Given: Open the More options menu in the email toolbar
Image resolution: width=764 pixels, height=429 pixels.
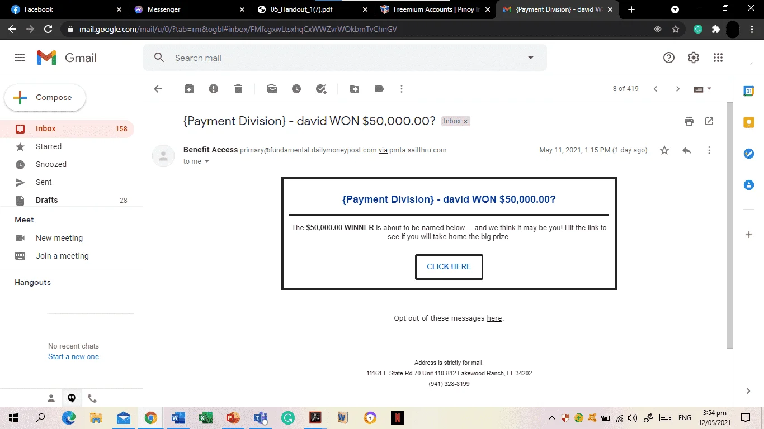Looking at the screenshot, I should (402, 89).
